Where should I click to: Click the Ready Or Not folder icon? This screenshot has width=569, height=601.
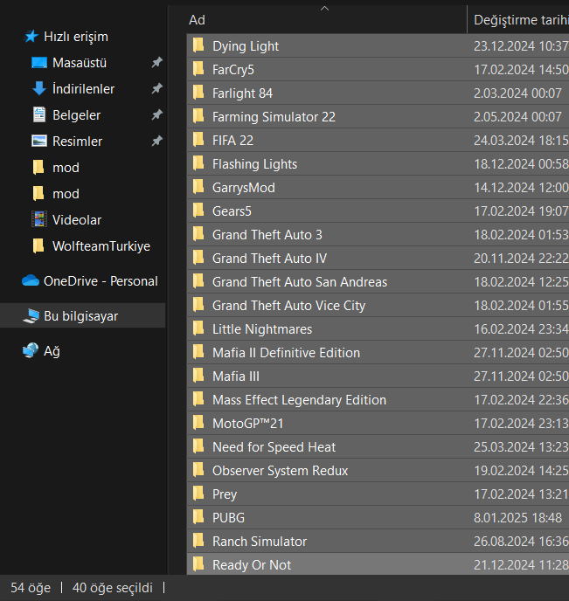[198, 564]
